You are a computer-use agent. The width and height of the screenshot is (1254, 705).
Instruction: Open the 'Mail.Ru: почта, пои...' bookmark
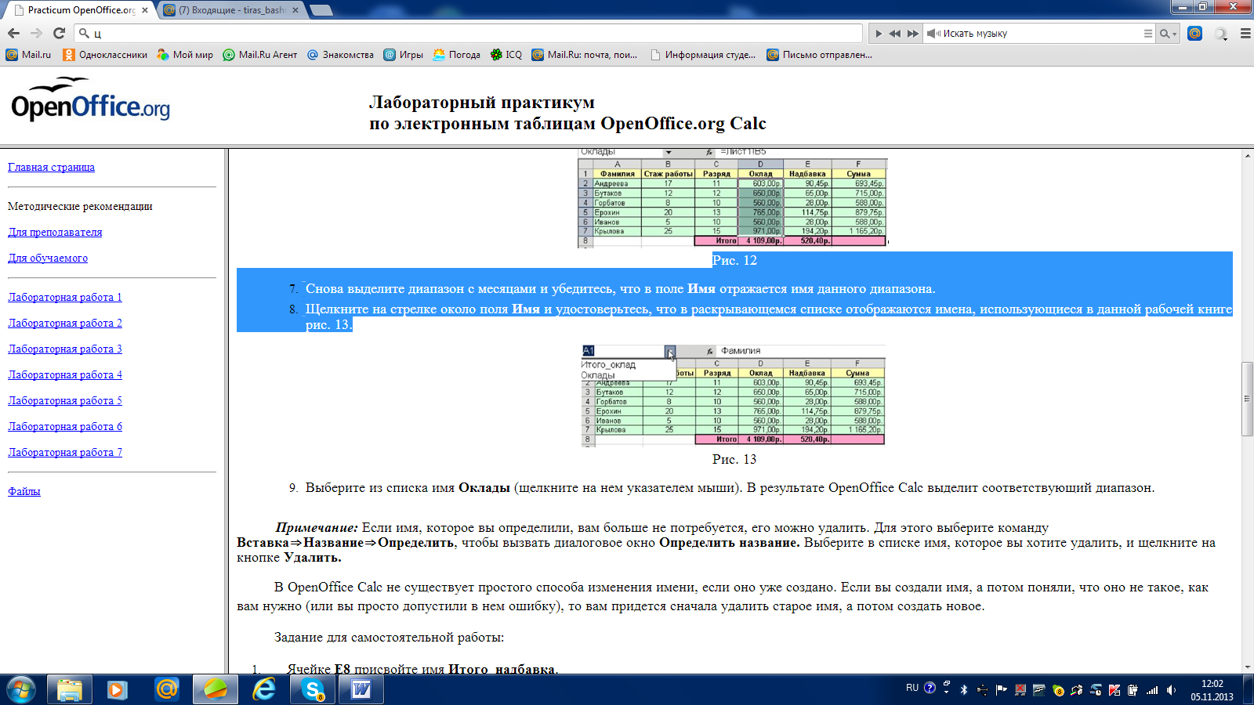[584, 55]
